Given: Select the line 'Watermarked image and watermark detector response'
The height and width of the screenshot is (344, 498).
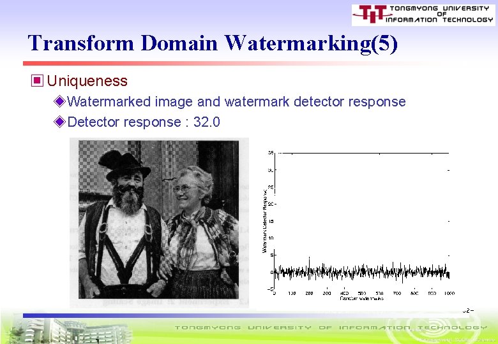Looking at the screenshot, I should (236, 102).
